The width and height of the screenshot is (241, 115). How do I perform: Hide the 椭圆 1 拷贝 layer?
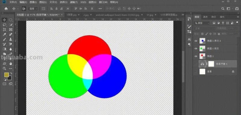(196, 49)
